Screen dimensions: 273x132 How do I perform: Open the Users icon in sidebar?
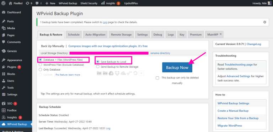click(x=4, y=81)
